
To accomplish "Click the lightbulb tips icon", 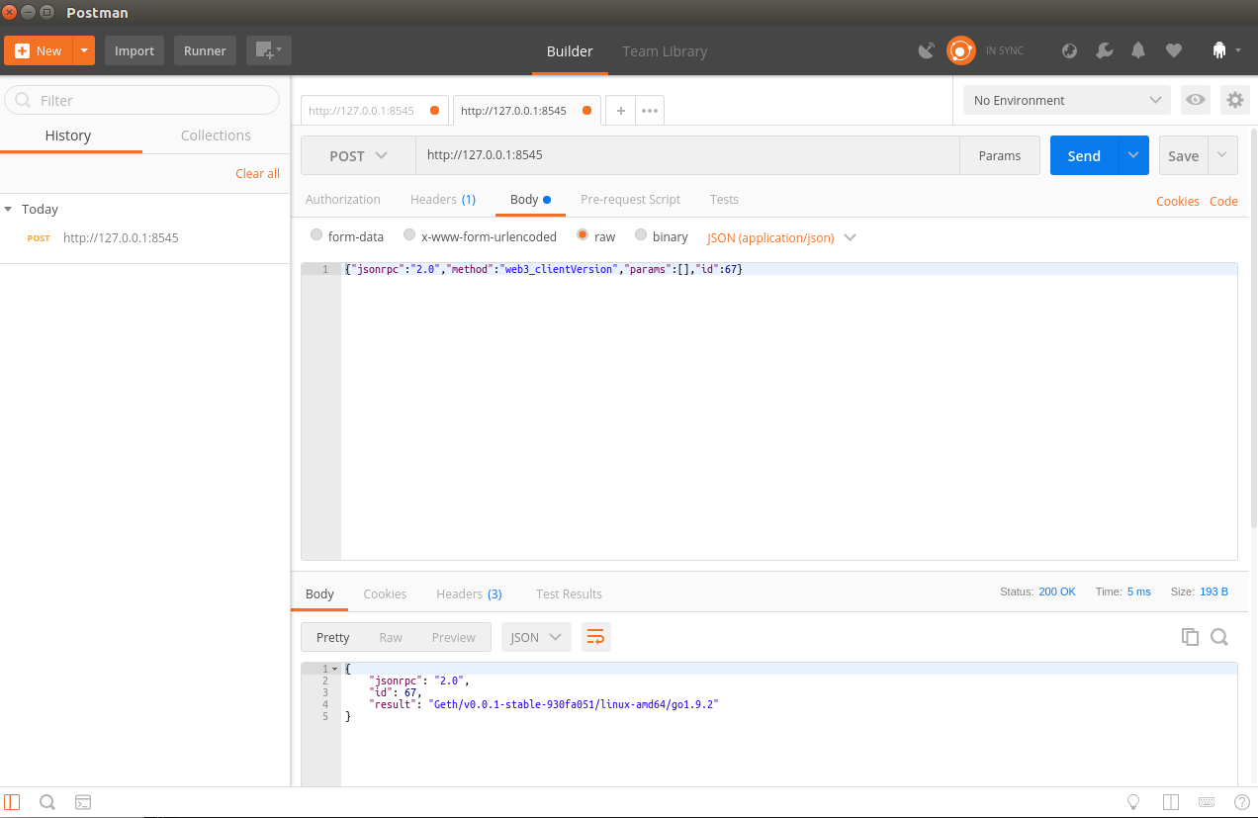I will 1134,802.
